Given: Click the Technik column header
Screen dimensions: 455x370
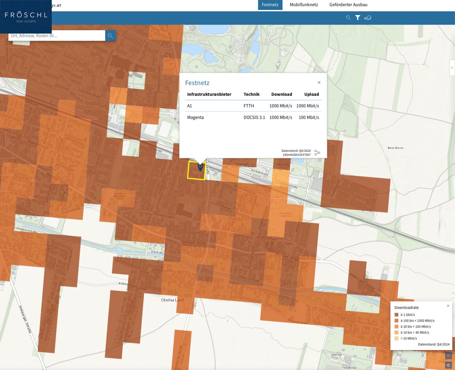Looking at the screenshot, I should tap(251, 94).
